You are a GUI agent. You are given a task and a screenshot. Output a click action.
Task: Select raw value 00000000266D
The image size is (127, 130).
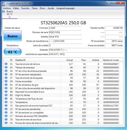(x=111, y=81)
